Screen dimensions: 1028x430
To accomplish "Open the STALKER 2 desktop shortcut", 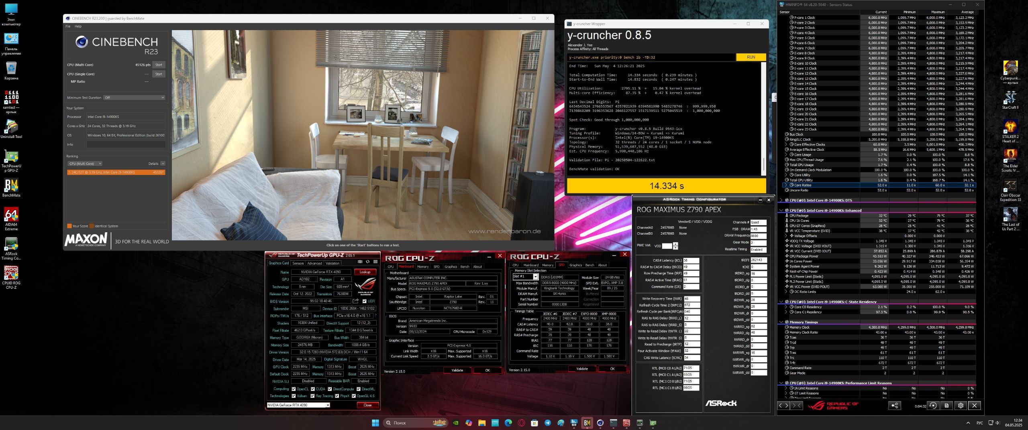I will tap(1010, 131).
